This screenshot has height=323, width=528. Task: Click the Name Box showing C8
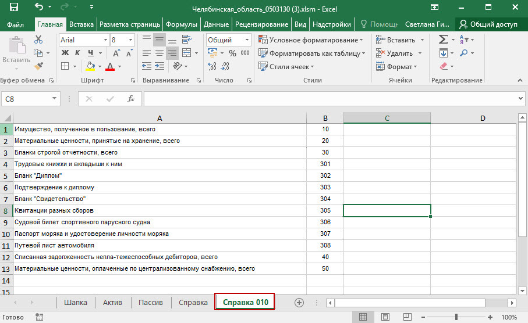pos(31,99)
